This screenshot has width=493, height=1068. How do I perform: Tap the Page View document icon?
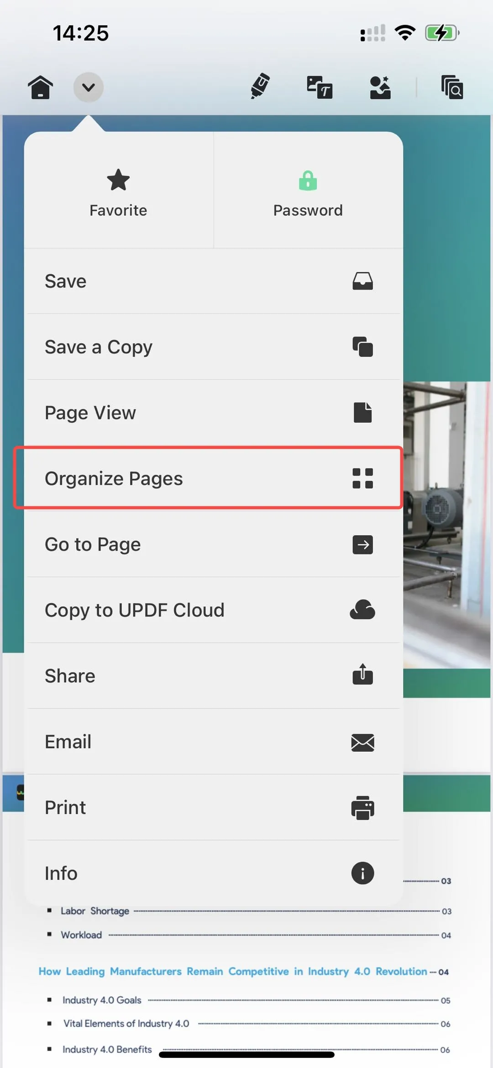[x=362, y=413]
